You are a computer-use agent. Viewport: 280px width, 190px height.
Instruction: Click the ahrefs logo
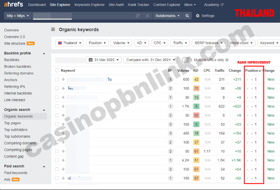(x=13, y=4)
